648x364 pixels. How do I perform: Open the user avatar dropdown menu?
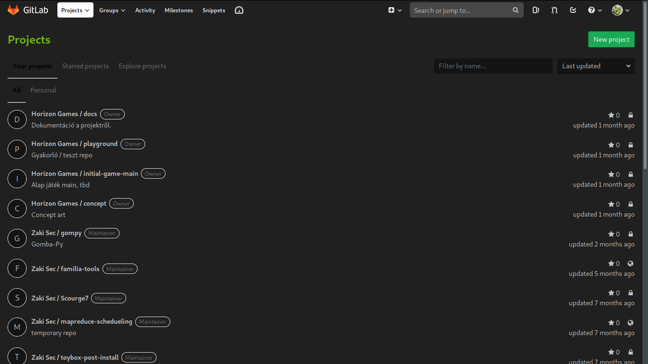coord(620,9)
